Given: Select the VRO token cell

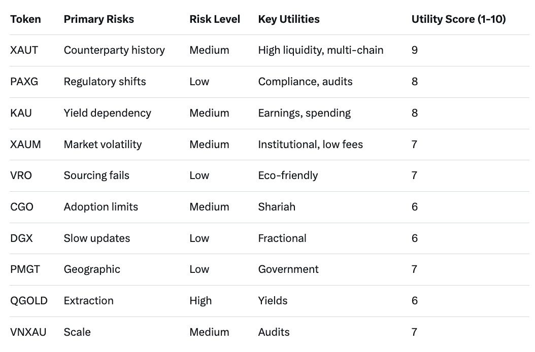Looking at the screenshot, I should point(21,175).
